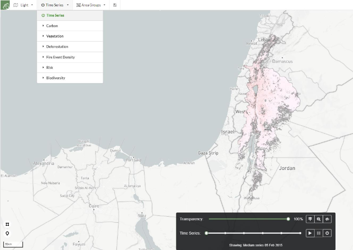Jump to last Time Series point
The width and height of the screenshot is (353, 250).
click(300, 233)
